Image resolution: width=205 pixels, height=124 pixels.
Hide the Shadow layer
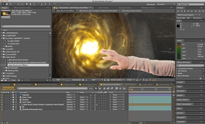(x=2, y=100)
